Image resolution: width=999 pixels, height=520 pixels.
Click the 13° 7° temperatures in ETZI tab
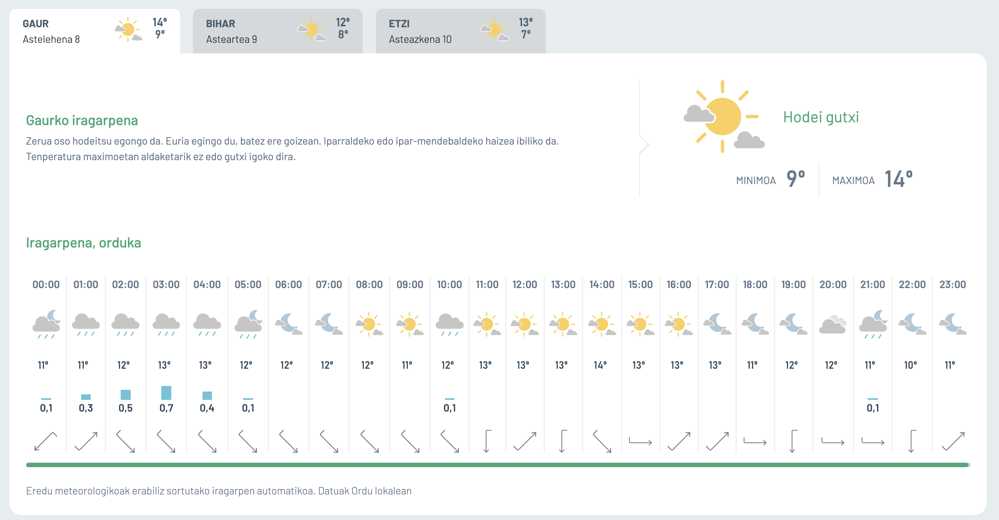click(526, 28)
